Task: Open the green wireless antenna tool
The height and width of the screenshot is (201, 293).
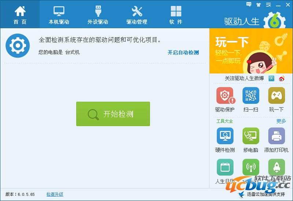Action: click(x=251, y=167)
